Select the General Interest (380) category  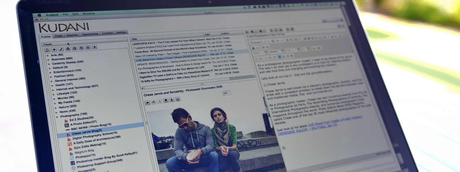(70, 79)
